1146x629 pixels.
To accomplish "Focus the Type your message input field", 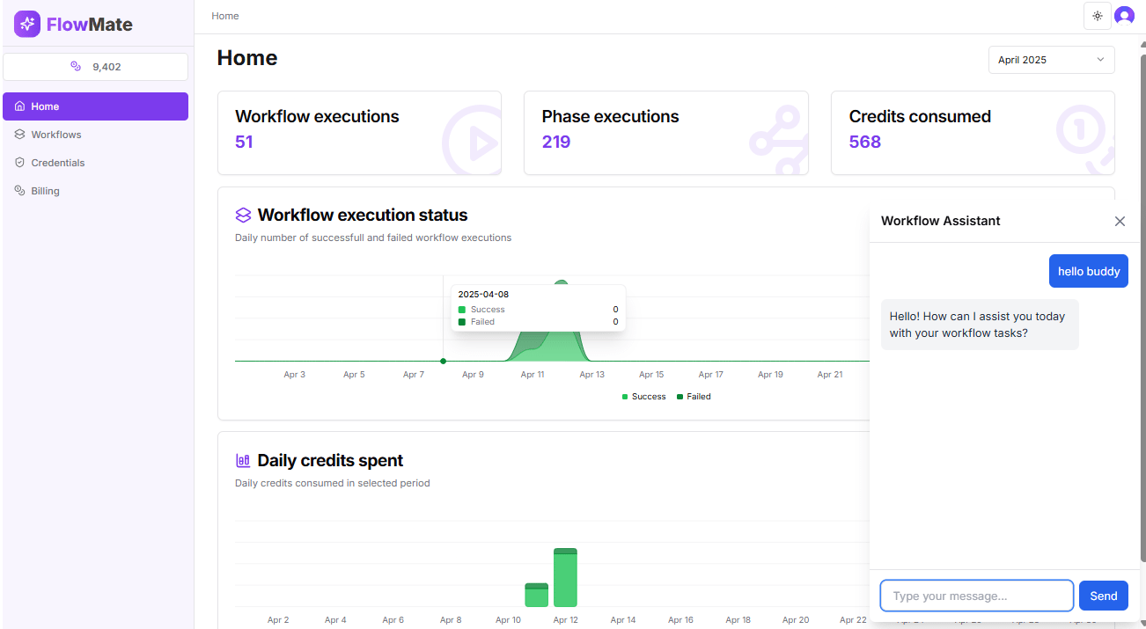I will pos(976,596).
